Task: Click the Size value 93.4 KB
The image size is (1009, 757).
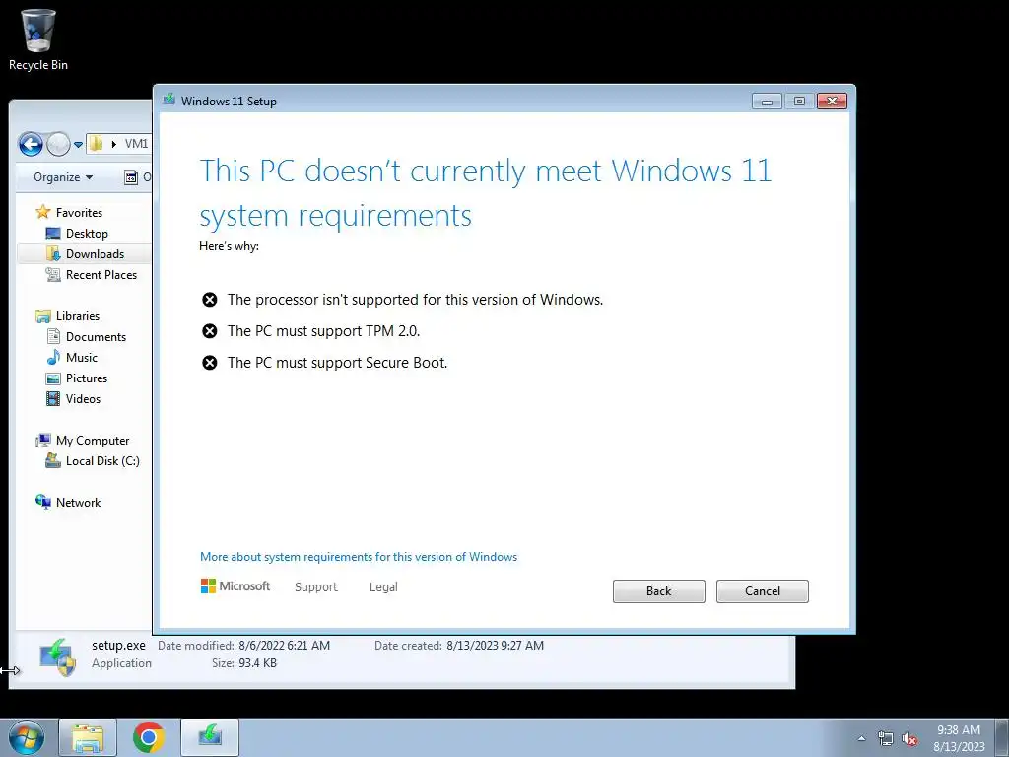Action: (x=257, y=663)
